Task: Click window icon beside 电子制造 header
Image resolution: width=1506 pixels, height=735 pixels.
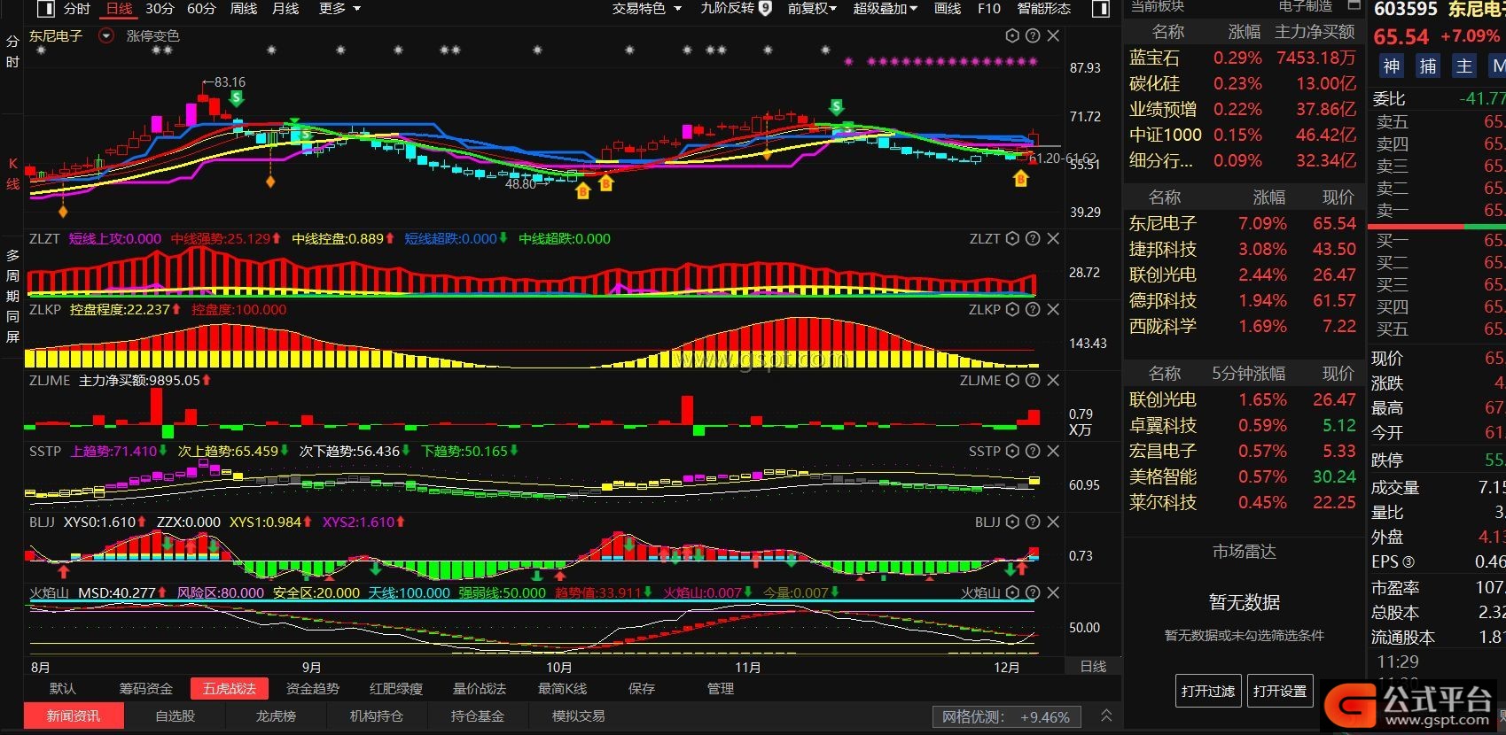Action: [x=1354, y=5]
